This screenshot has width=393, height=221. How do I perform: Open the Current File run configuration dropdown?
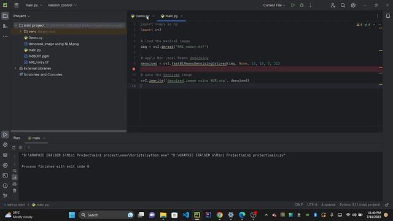pos(274,5)
